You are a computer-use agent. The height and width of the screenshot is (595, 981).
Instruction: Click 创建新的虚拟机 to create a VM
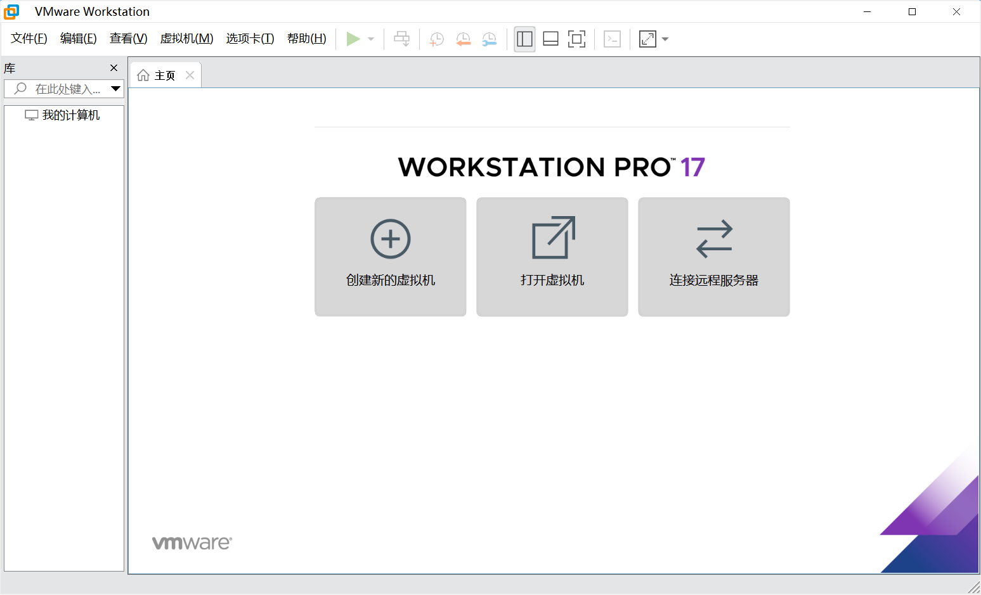coord(390,257)
